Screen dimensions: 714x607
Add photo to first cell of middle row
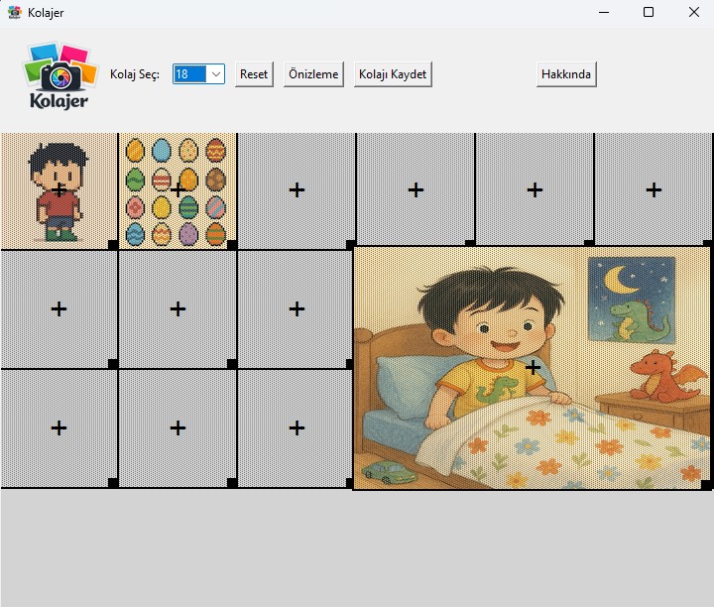point(59,309)
